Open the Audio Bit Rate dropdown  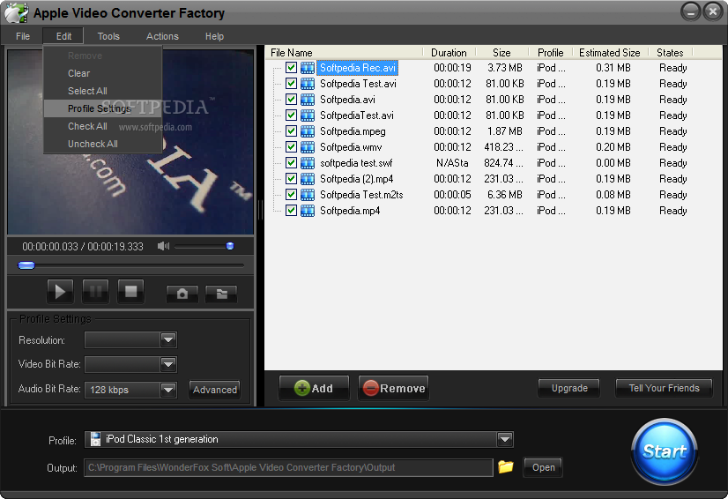(x=168, y=390)
